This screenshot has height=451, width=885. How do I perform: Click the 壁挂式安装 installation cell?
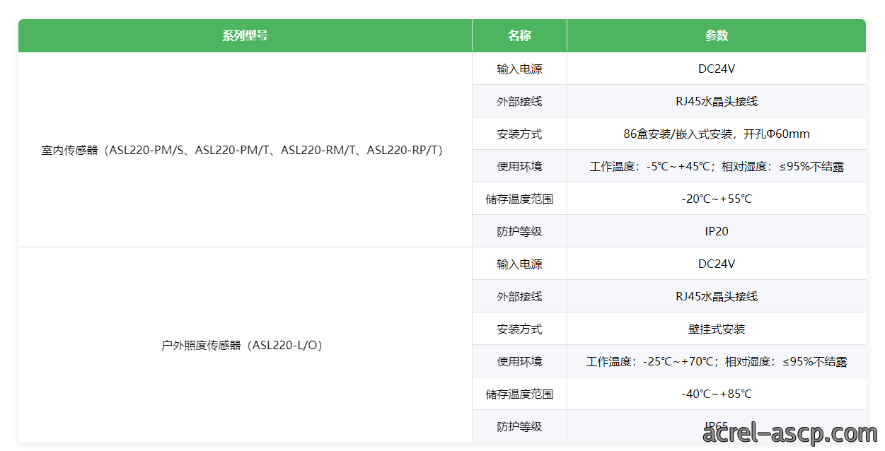(717, 329)
